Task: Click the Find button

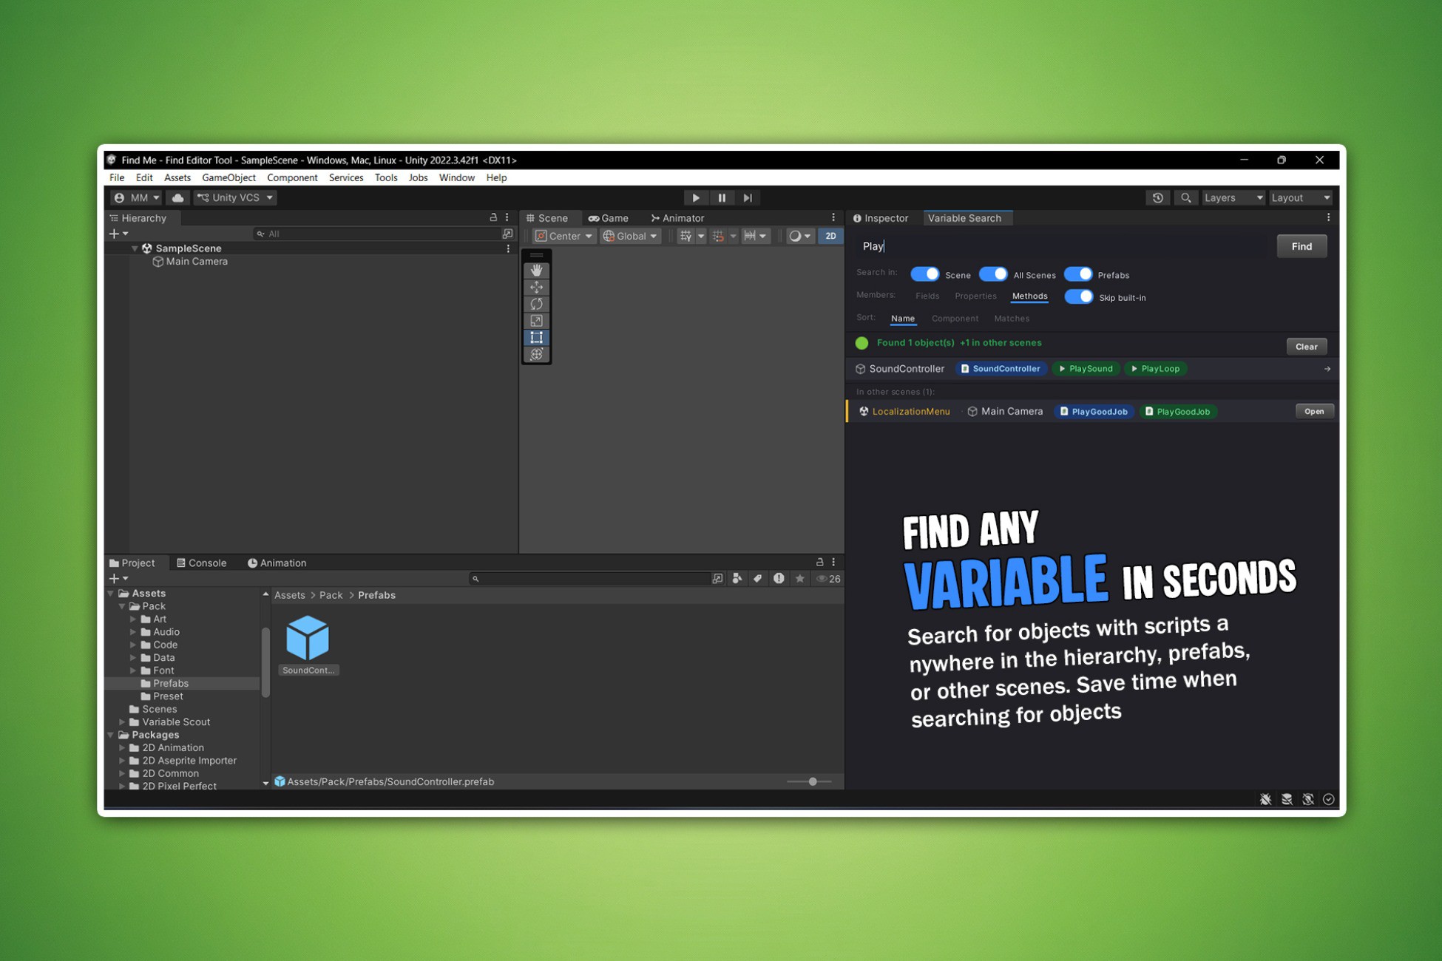Action: coord(1301,246)
